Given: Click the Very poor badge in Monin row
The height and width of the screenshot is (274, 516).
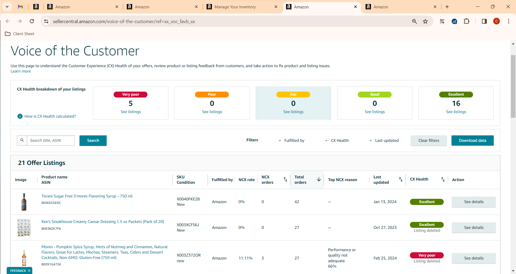Looking at the screenshot, I should click(427, 255).
